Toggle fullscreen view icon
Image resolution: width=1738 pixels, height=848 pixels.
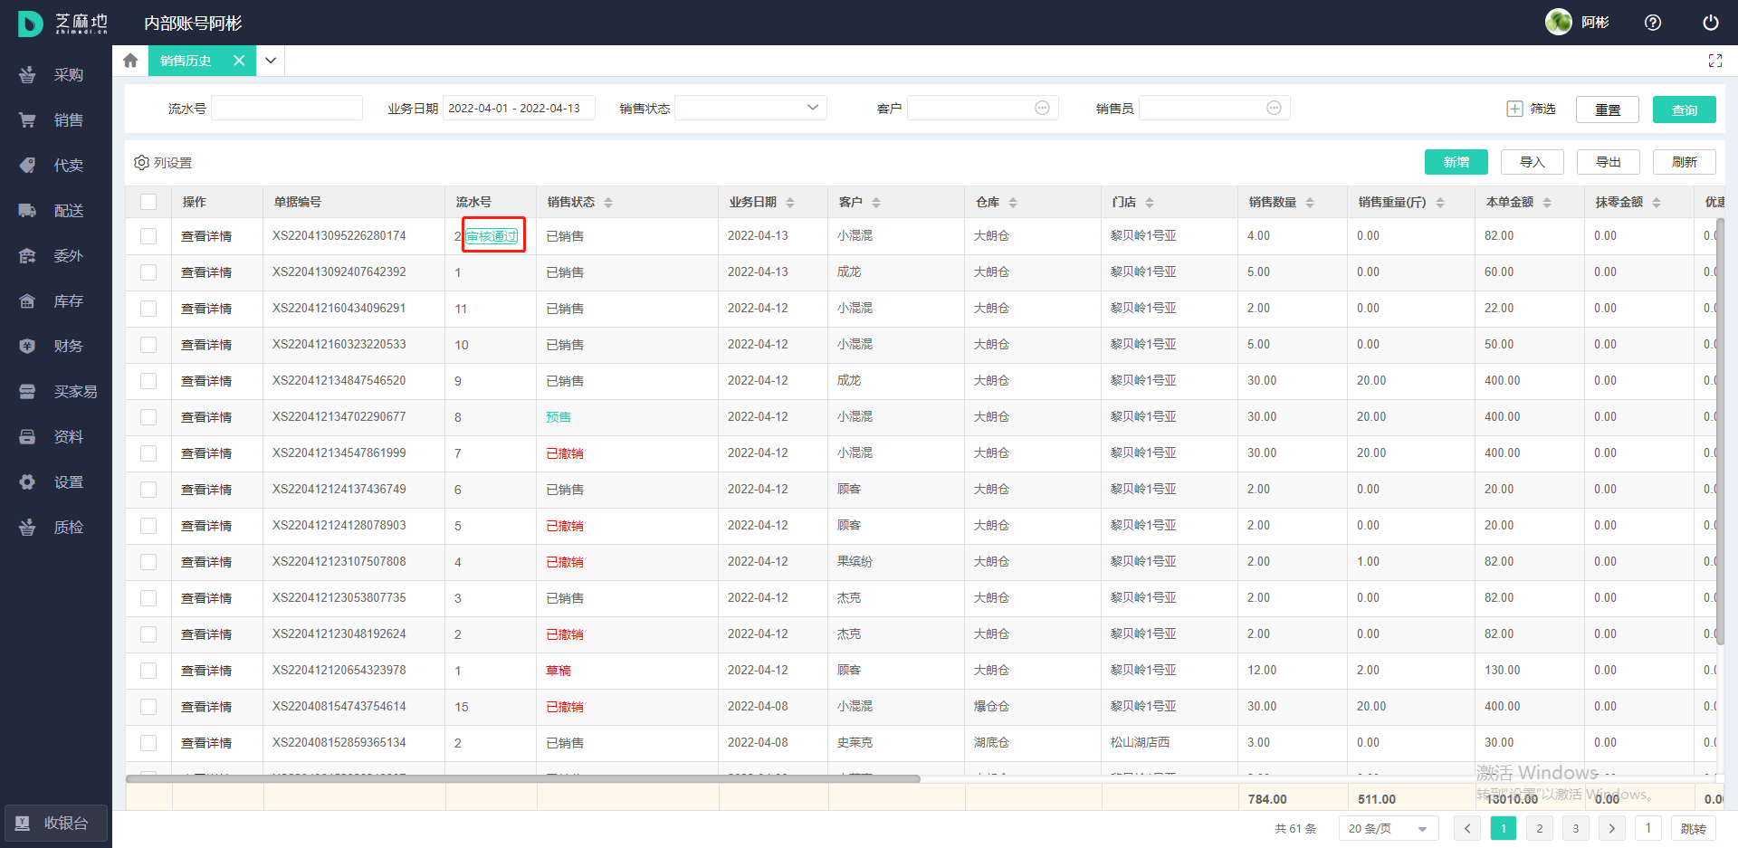pyautogui.click(x=1714, y=61)
